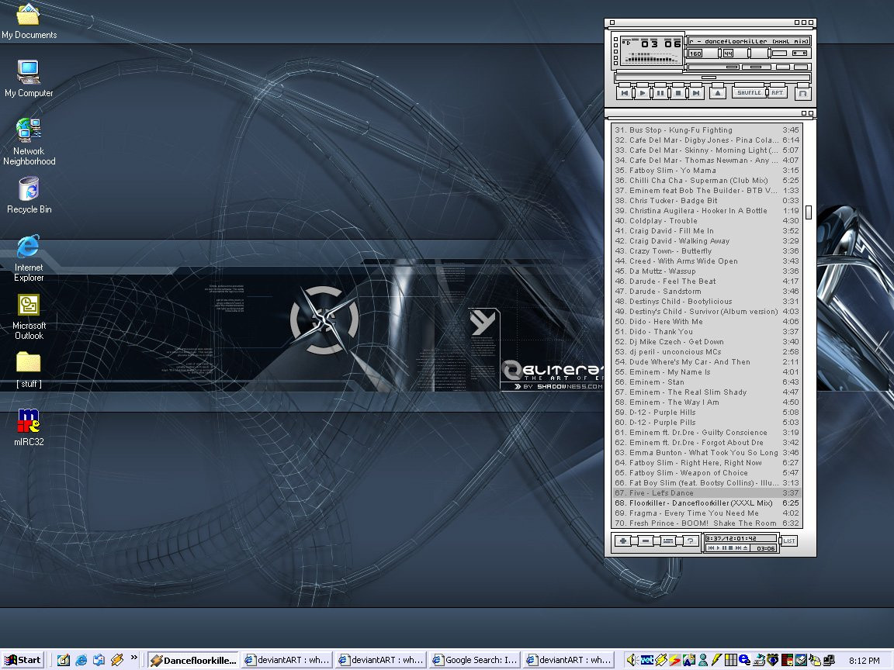
Task: Select track 35 Fatboy Slim - Yo Mama
Action: click(x=706, y=171)
